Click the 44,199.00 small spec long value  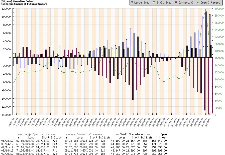[x=118, y=141]
